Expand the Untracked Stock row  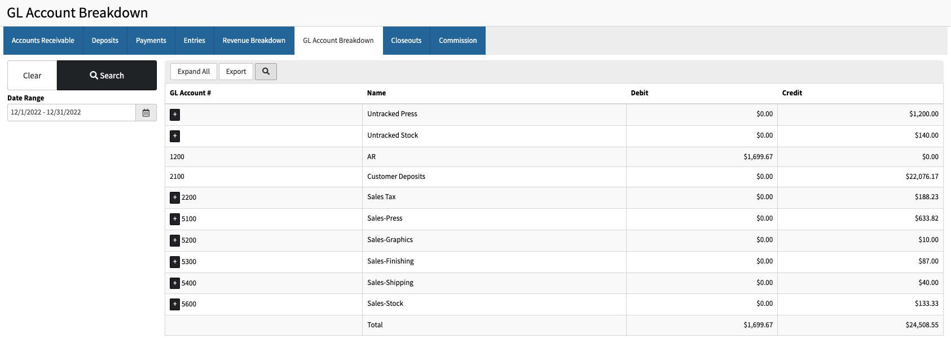(175, 136)
